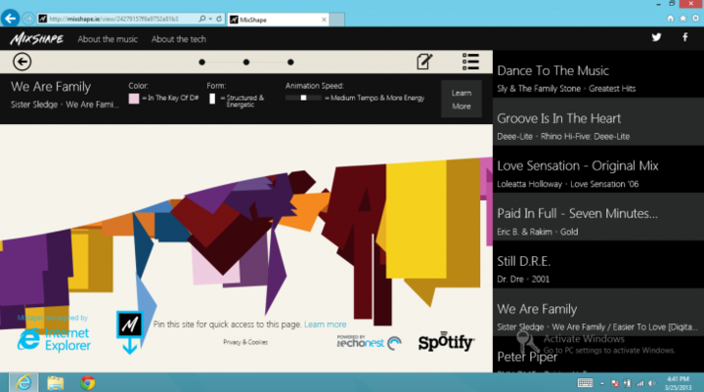Play Peter Piper track
Screen dimensions: 704x392
(598, 354)
